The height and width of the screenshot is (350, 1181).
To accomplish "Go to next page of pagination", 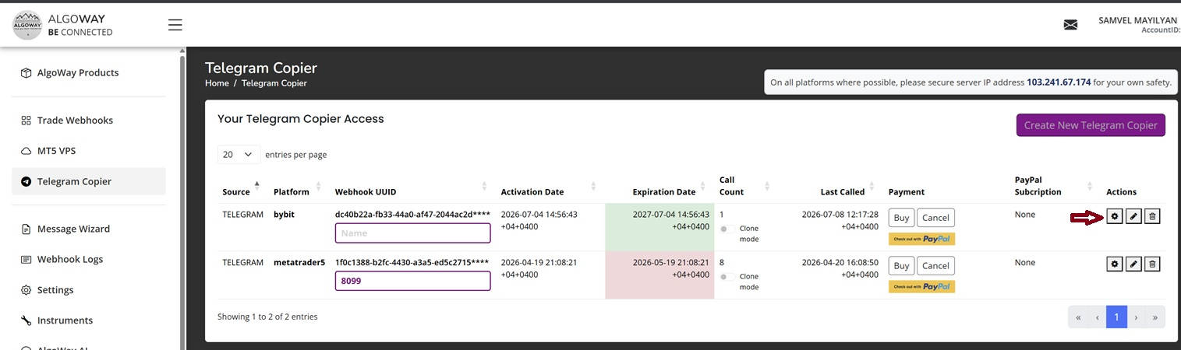I will [x=1137, y=317].
